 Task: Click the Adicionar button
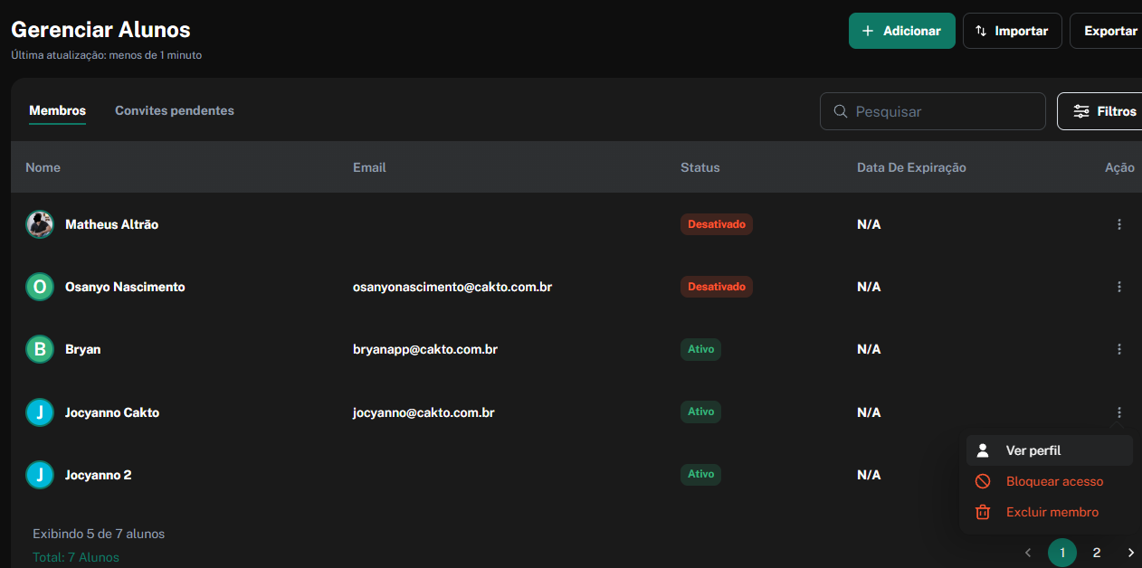coord(902,31)
